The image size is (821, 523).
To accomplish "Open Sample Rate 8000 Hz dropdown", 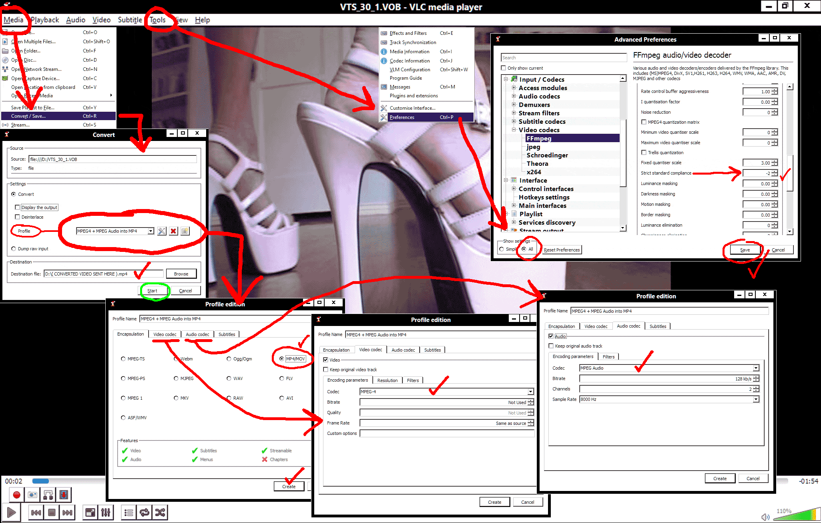I will pos(756,399).
